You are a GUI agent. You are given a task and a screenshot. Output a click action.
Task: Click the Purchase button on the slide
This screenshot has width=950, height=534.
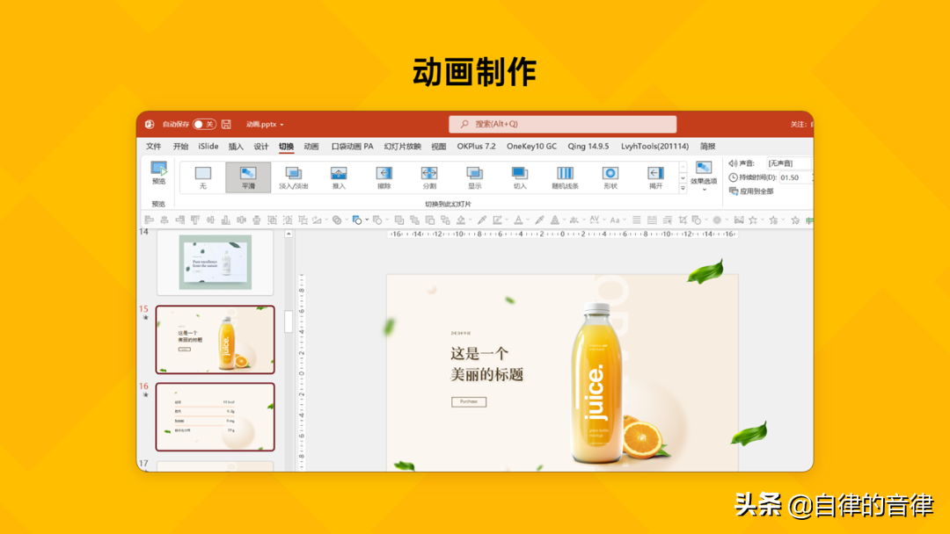[469, 401]
